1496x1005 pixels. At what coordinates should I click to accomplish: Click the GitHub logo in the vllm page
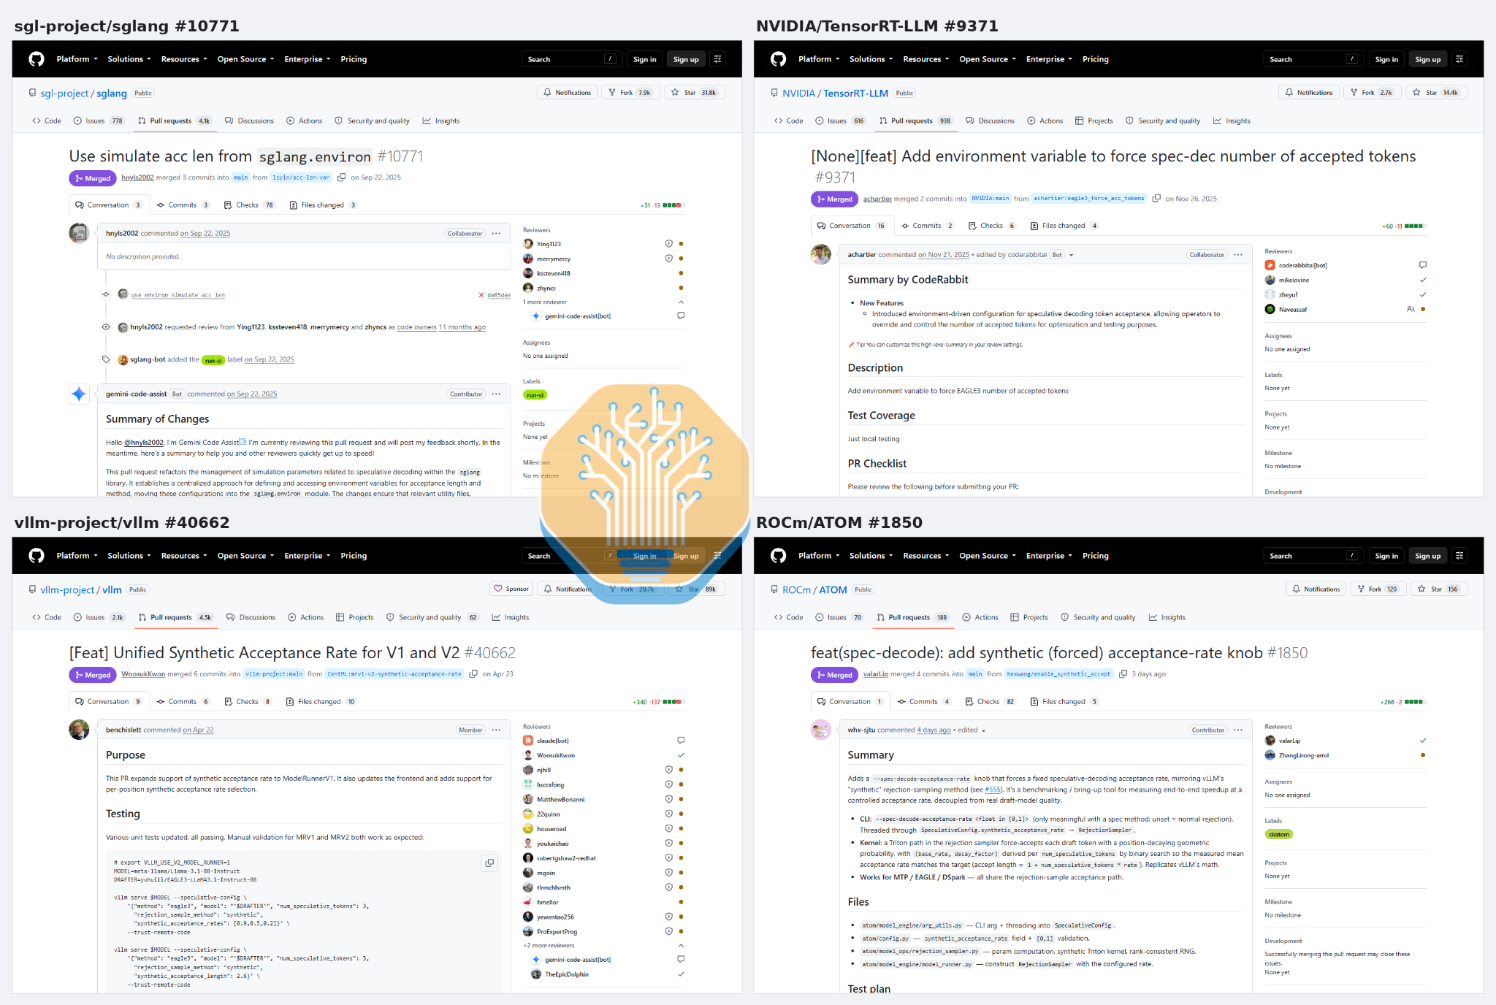point(37,556)
